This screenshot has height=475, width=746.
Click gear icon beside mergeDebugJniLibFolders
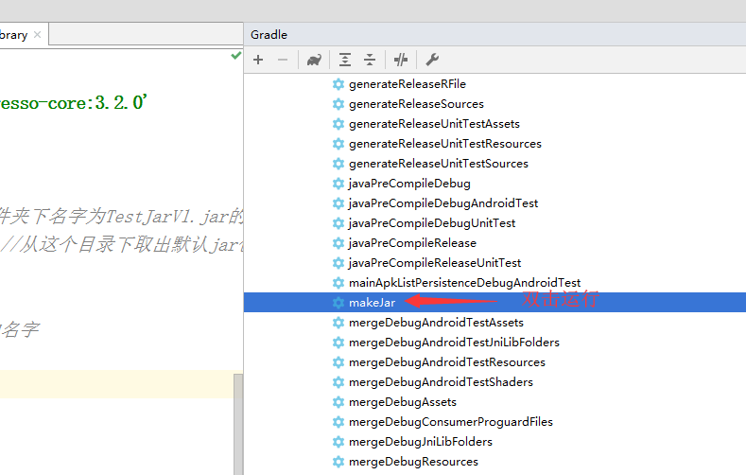pos(338,442)
